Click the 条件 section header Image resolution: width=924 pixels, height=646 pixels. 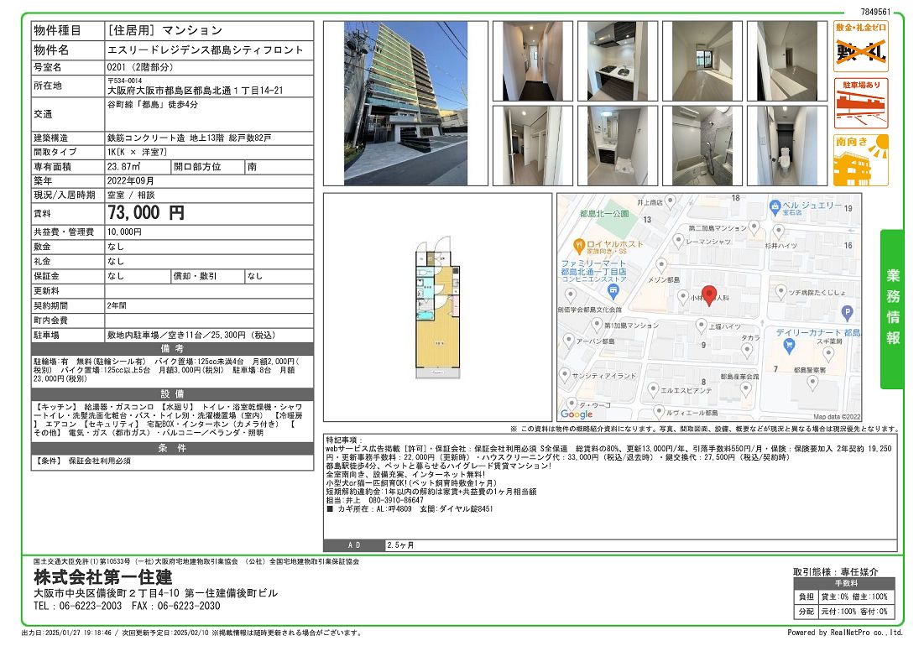coord(172,448)
